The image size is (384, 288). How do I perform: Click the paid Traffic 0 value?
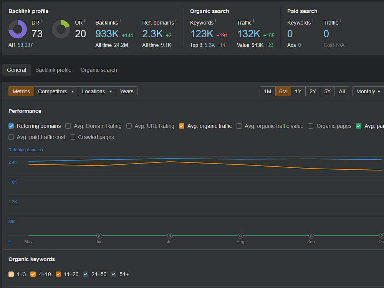click(326, 34)
